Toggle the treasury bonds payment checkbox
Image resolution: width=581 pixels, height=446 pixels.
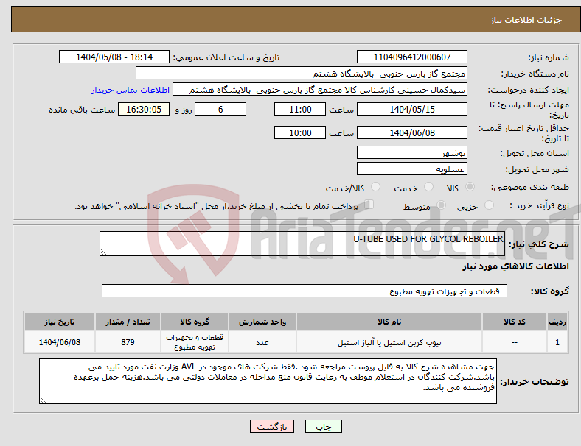coord(369,205)
